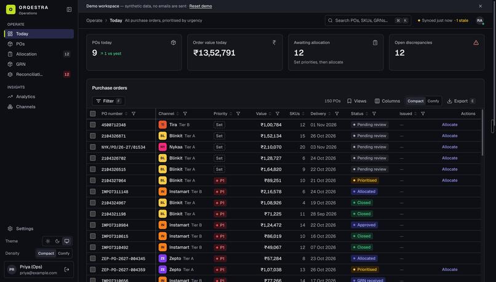Open Settings in the sidebar
Viewport: 496px width, 282px height.
tap(39, 228)
